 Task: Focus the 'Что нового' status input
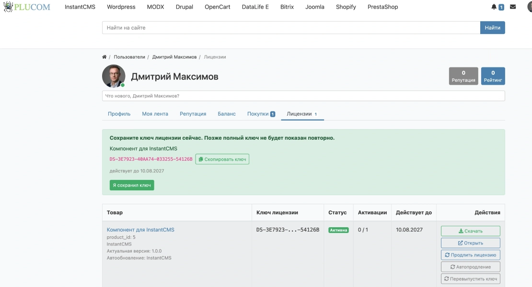pyautogui.click(x=303, y=96)
